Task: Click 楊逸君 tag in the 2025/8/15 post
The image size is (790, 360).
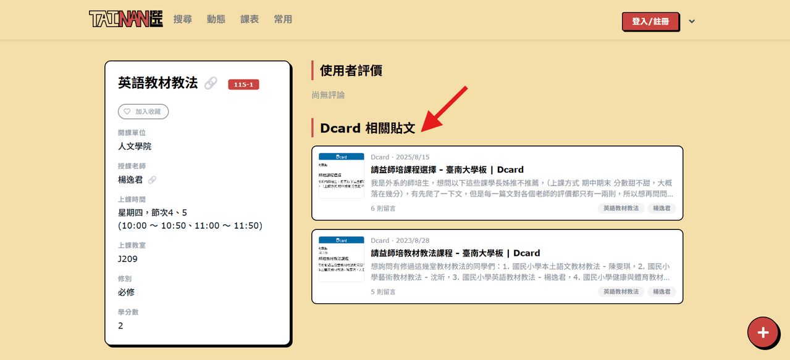Action: pyautogui.click(x=662, y=208)
